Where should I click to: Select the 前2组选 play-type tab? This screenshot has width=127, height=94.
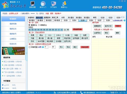point(49,20)
